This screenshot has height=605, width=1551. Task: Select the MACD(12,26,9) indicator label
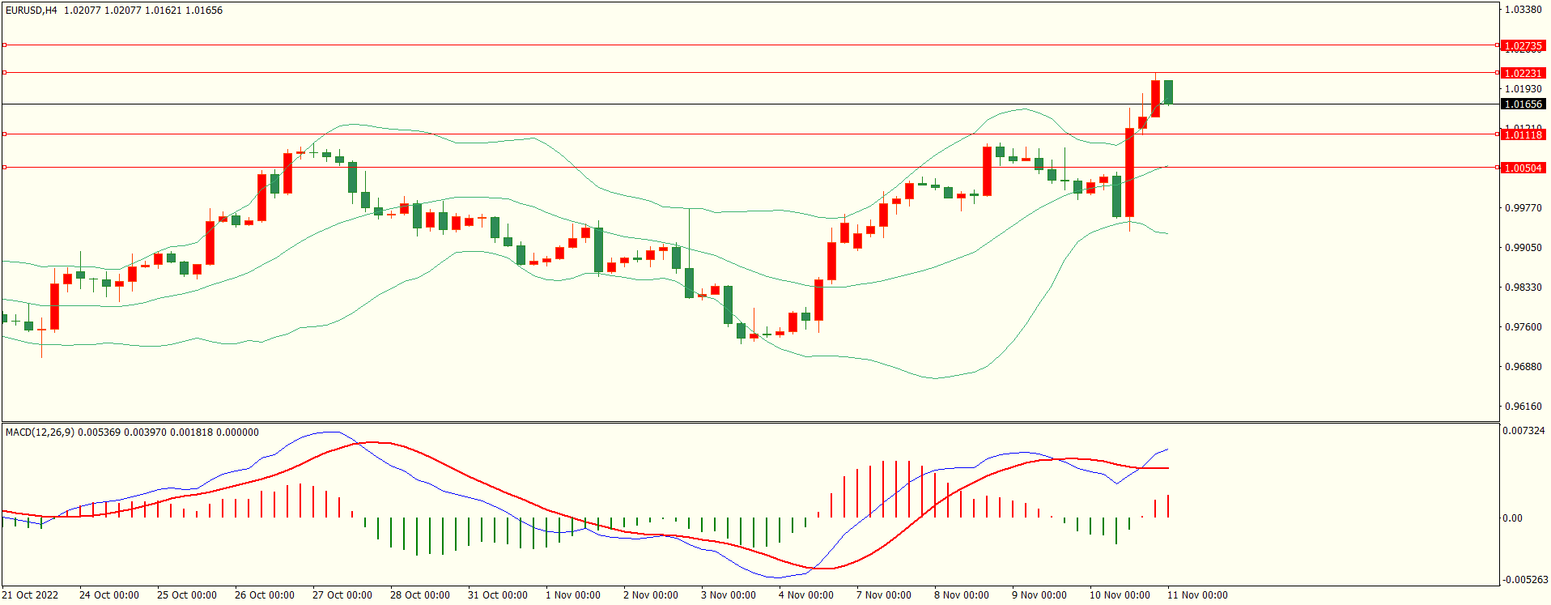coord(40,432)
